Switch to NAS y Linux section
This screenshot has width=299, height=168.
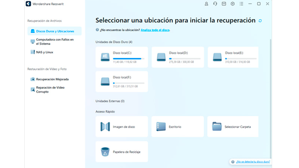tap(44, 52)
